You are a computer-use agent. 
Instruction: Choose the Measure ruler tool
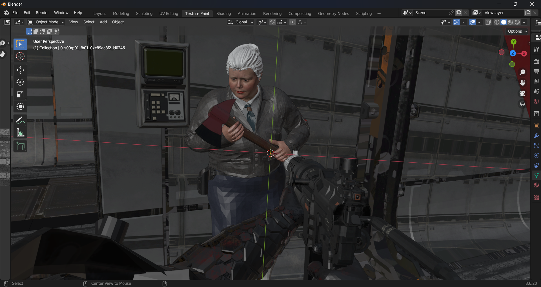pos(20,132)
